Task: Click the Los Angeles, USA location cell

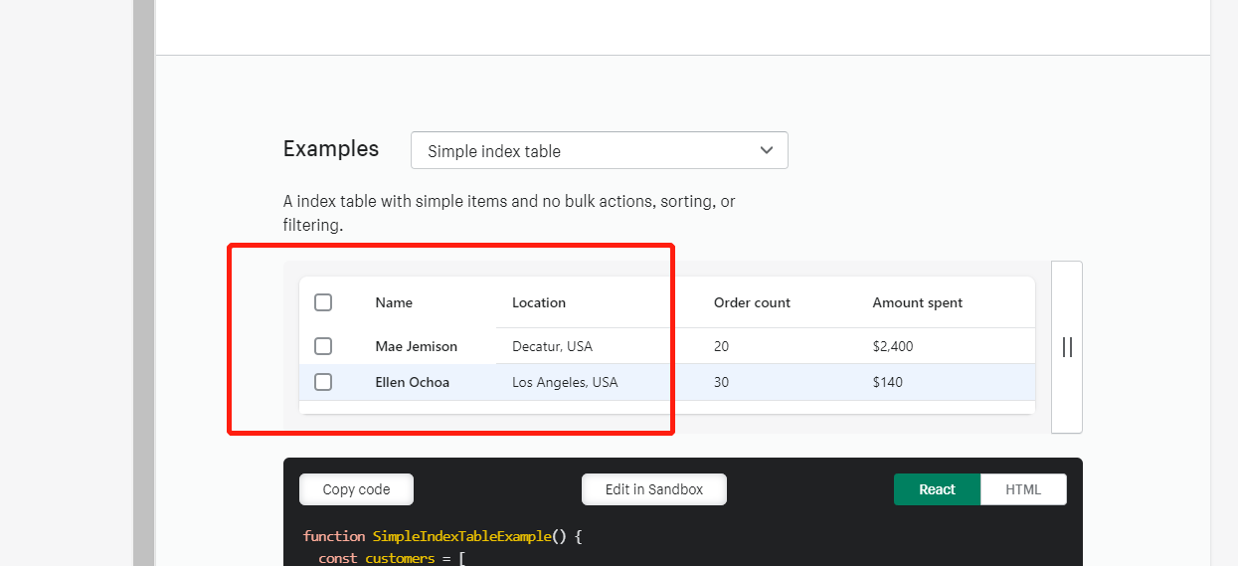Action: 565,382
